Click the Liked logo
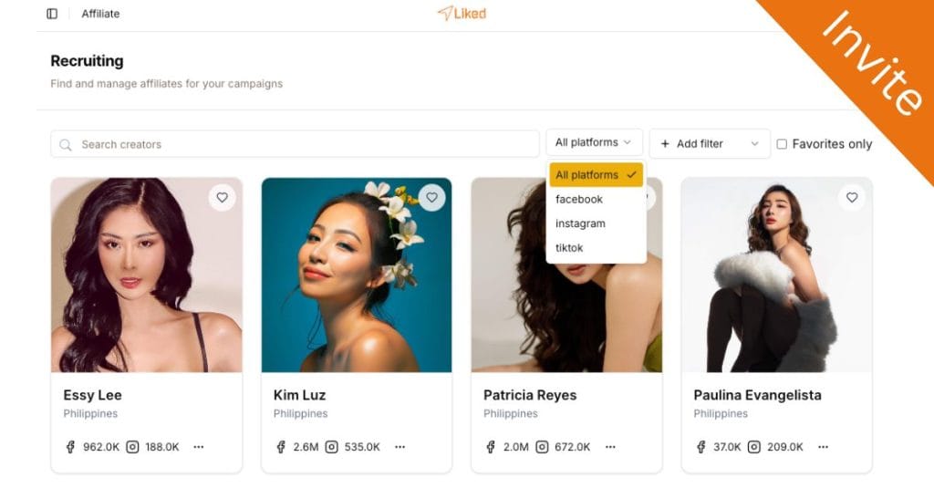 point(462,14)
